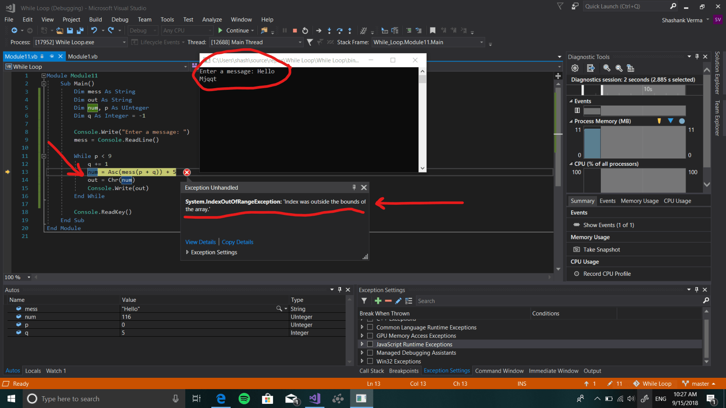Restart debugging from the toolbar
The width and height of the screenshot is (726, 408).
pos(305,31)
